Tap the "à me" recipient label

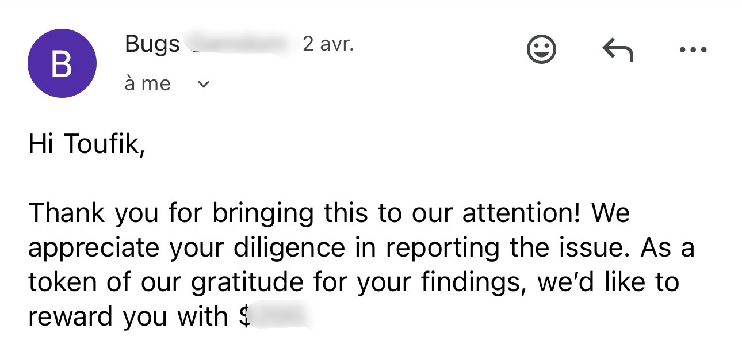[x=147, y=84]
